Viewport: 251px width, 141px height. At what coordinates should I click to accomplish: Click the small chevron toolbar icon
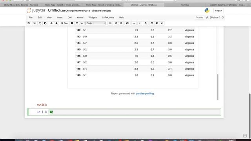click(140, 23)
